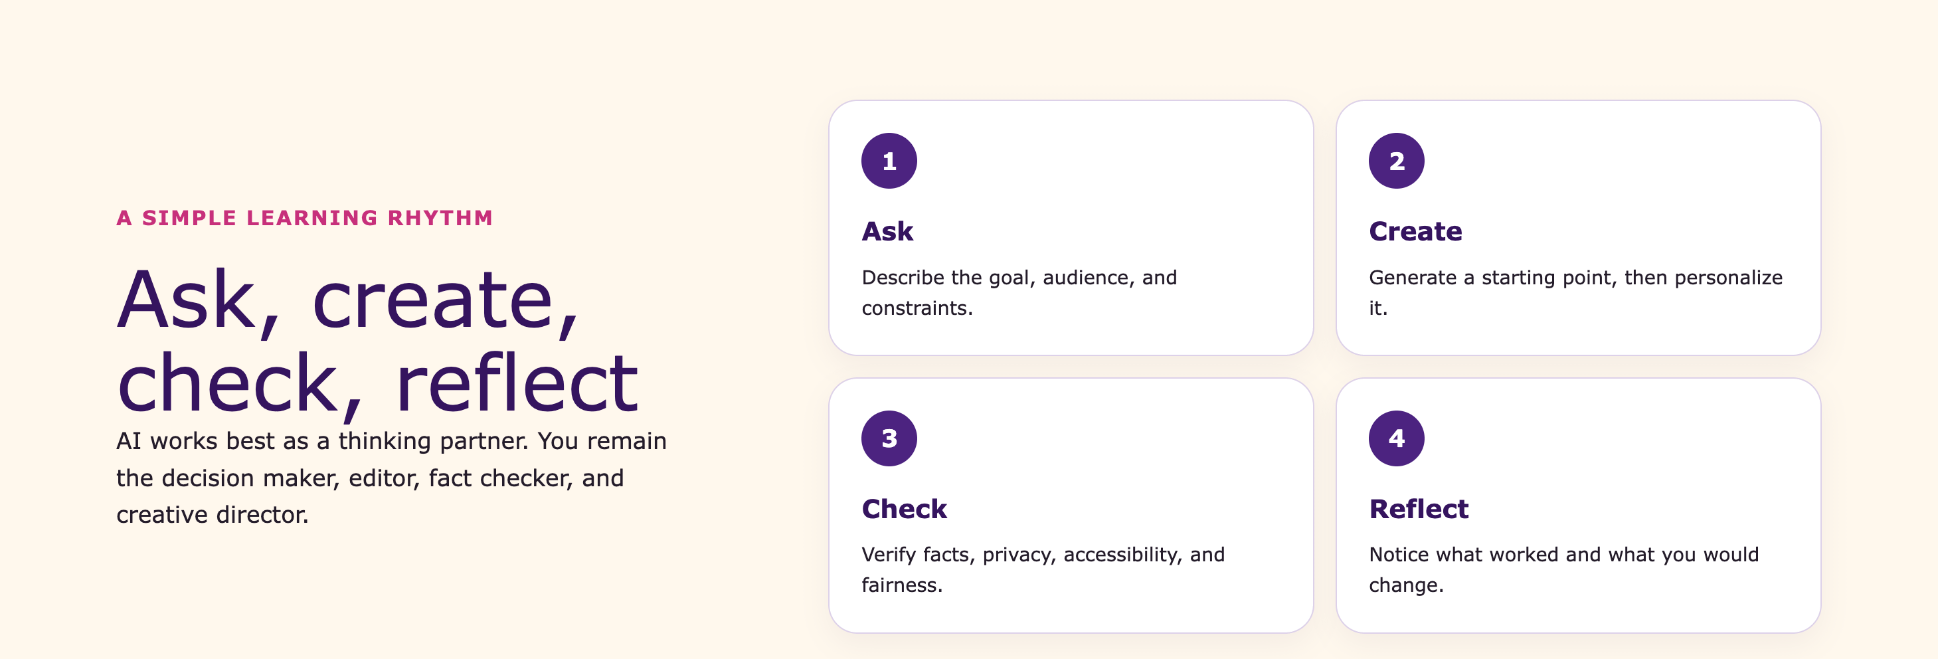Click 'A Simple Learning Rhythm' eyebrow label
The image size is (1938, 659).
click(x=305, y=218)
